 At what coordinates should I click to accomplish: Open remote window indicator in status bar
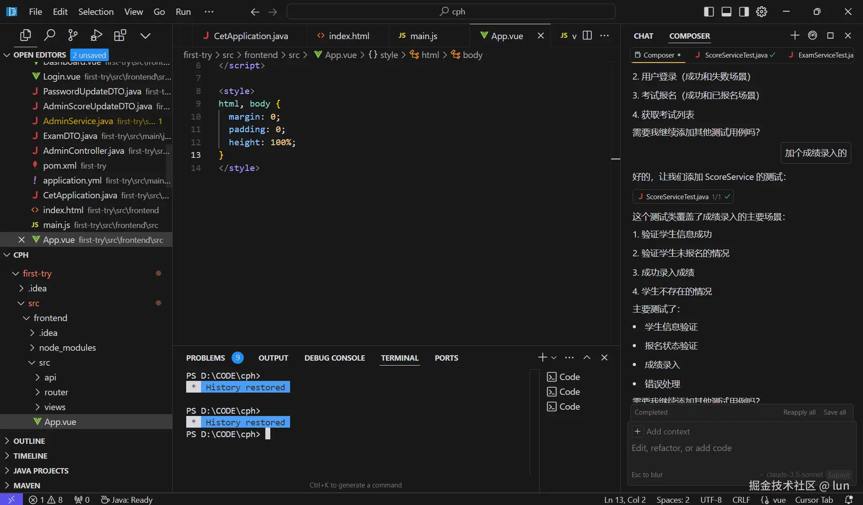tap(11, 499)
